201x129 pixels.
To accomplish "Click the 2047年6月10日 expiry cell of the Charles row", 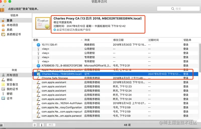I will tap(165, 74).
